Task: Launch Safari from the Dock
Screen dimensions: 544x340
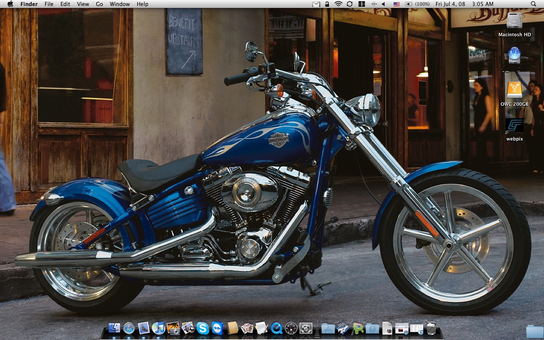Action: 129,328
